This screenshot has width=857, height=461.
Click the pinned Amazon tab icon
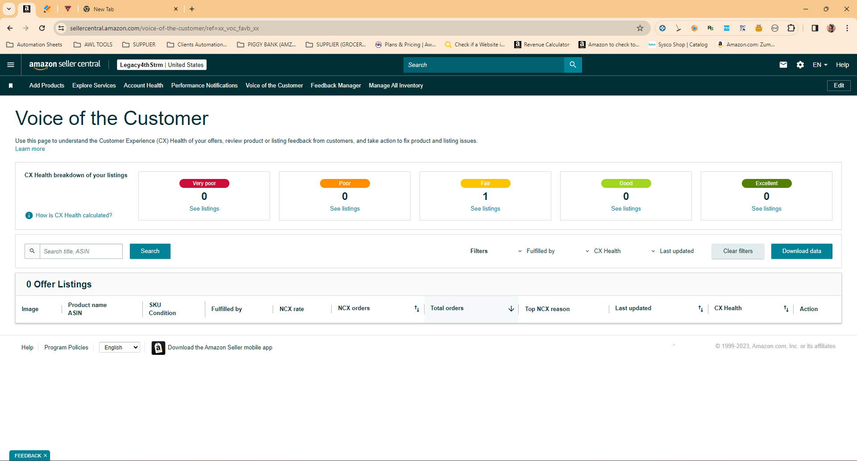coord(27,9)
